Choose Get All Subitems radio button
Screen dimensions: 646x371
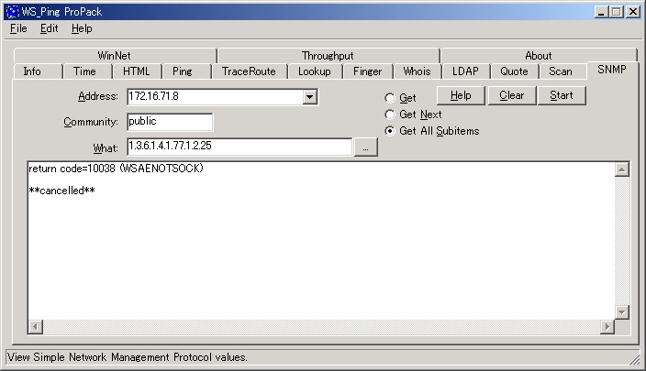click(389, 131)
